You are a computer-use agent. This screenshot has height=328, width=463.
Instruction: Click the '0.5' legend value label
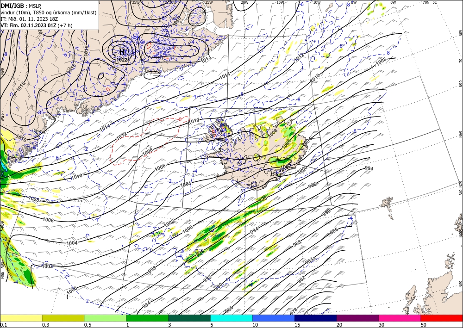[x=88, y=325]
